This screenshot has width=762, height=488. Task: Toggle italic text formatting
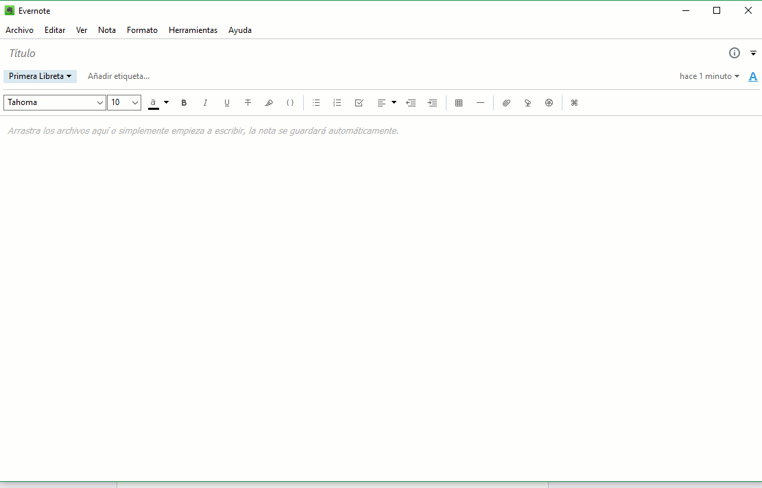point(205,103)
